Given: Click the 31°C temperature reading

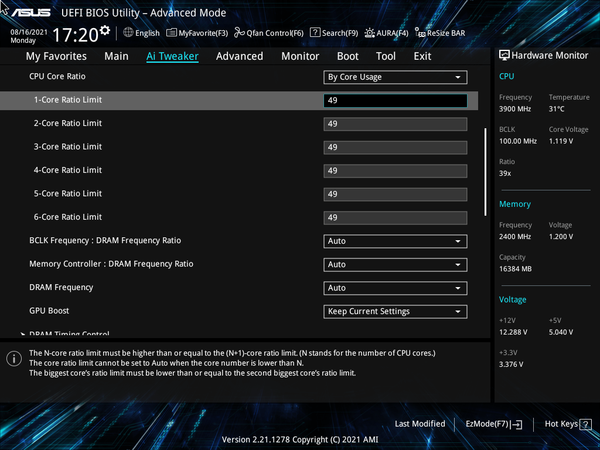Looking at the screenshot, I should pyautogui.click(x=557, y=108).
